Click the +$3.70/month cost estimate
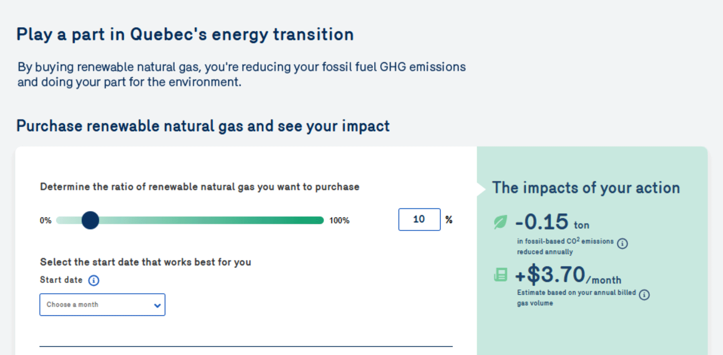723x355 pixels. (x=568, y=275)
